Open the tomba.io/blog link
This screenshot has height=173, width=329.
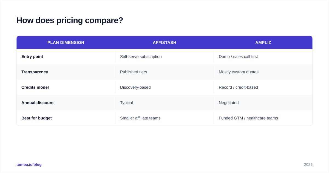tap(29, 164)
